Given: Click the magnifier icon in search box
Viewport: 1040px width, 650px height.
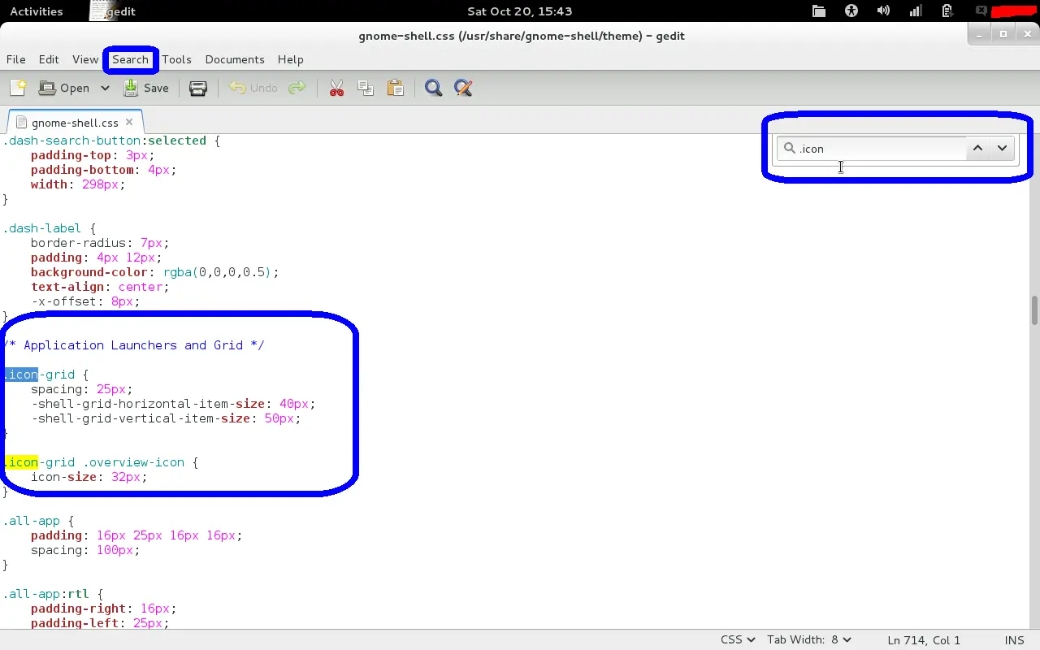Looking at the screenshot, I should tap(789, 149).
